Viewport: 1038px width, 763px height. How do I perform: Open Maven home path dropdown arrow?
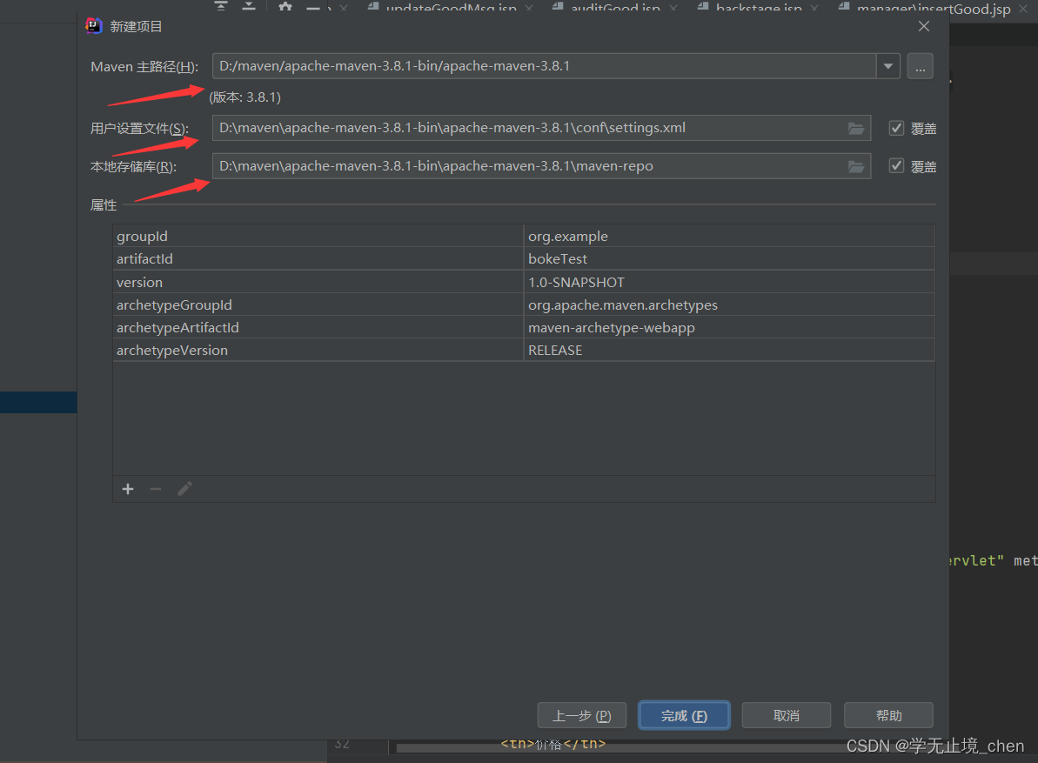coord(887,66)
